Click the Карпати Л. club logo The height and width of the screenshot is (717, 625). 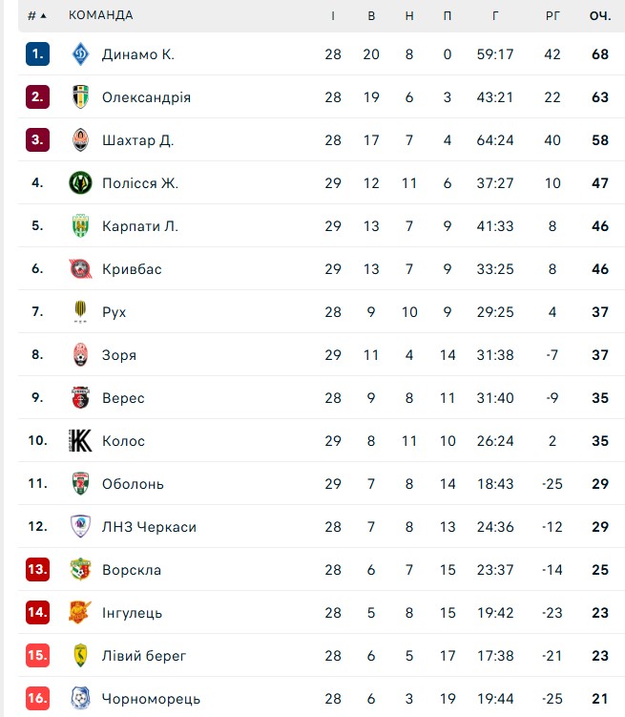(x=81, y=226)
